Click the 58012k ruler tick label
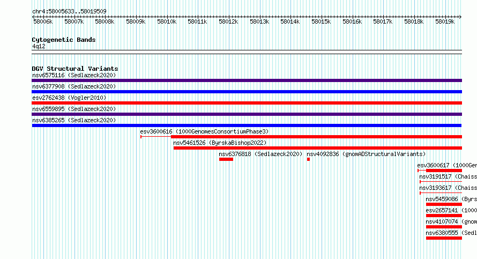477x259 pixels. [228, 21]
